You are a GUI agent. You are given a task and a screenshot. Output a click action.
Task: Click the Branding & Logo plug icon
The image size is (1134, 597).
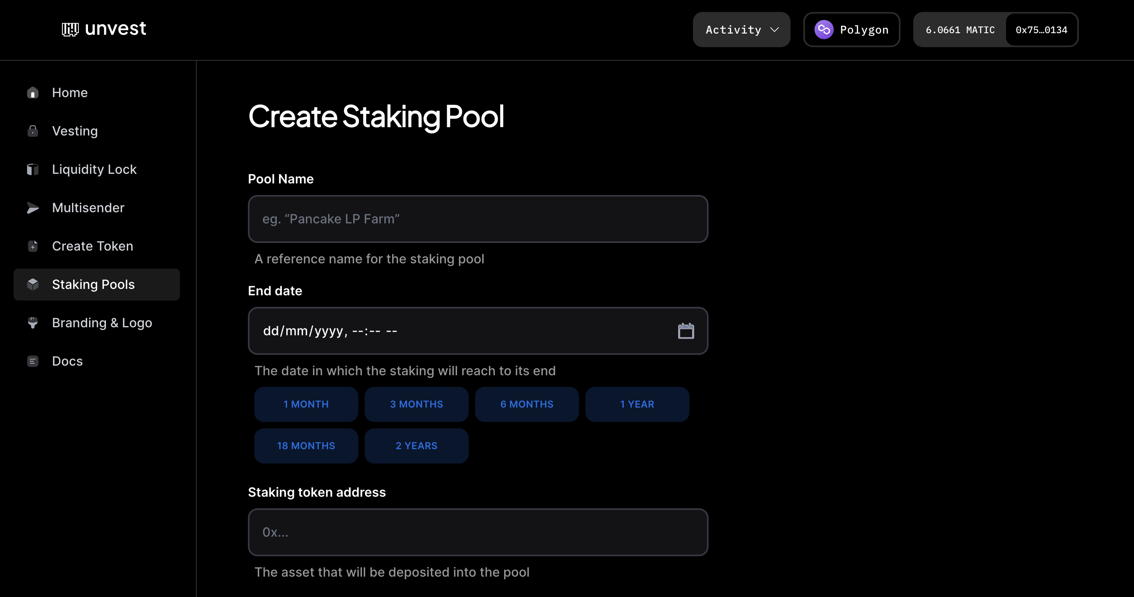point(32,322)
